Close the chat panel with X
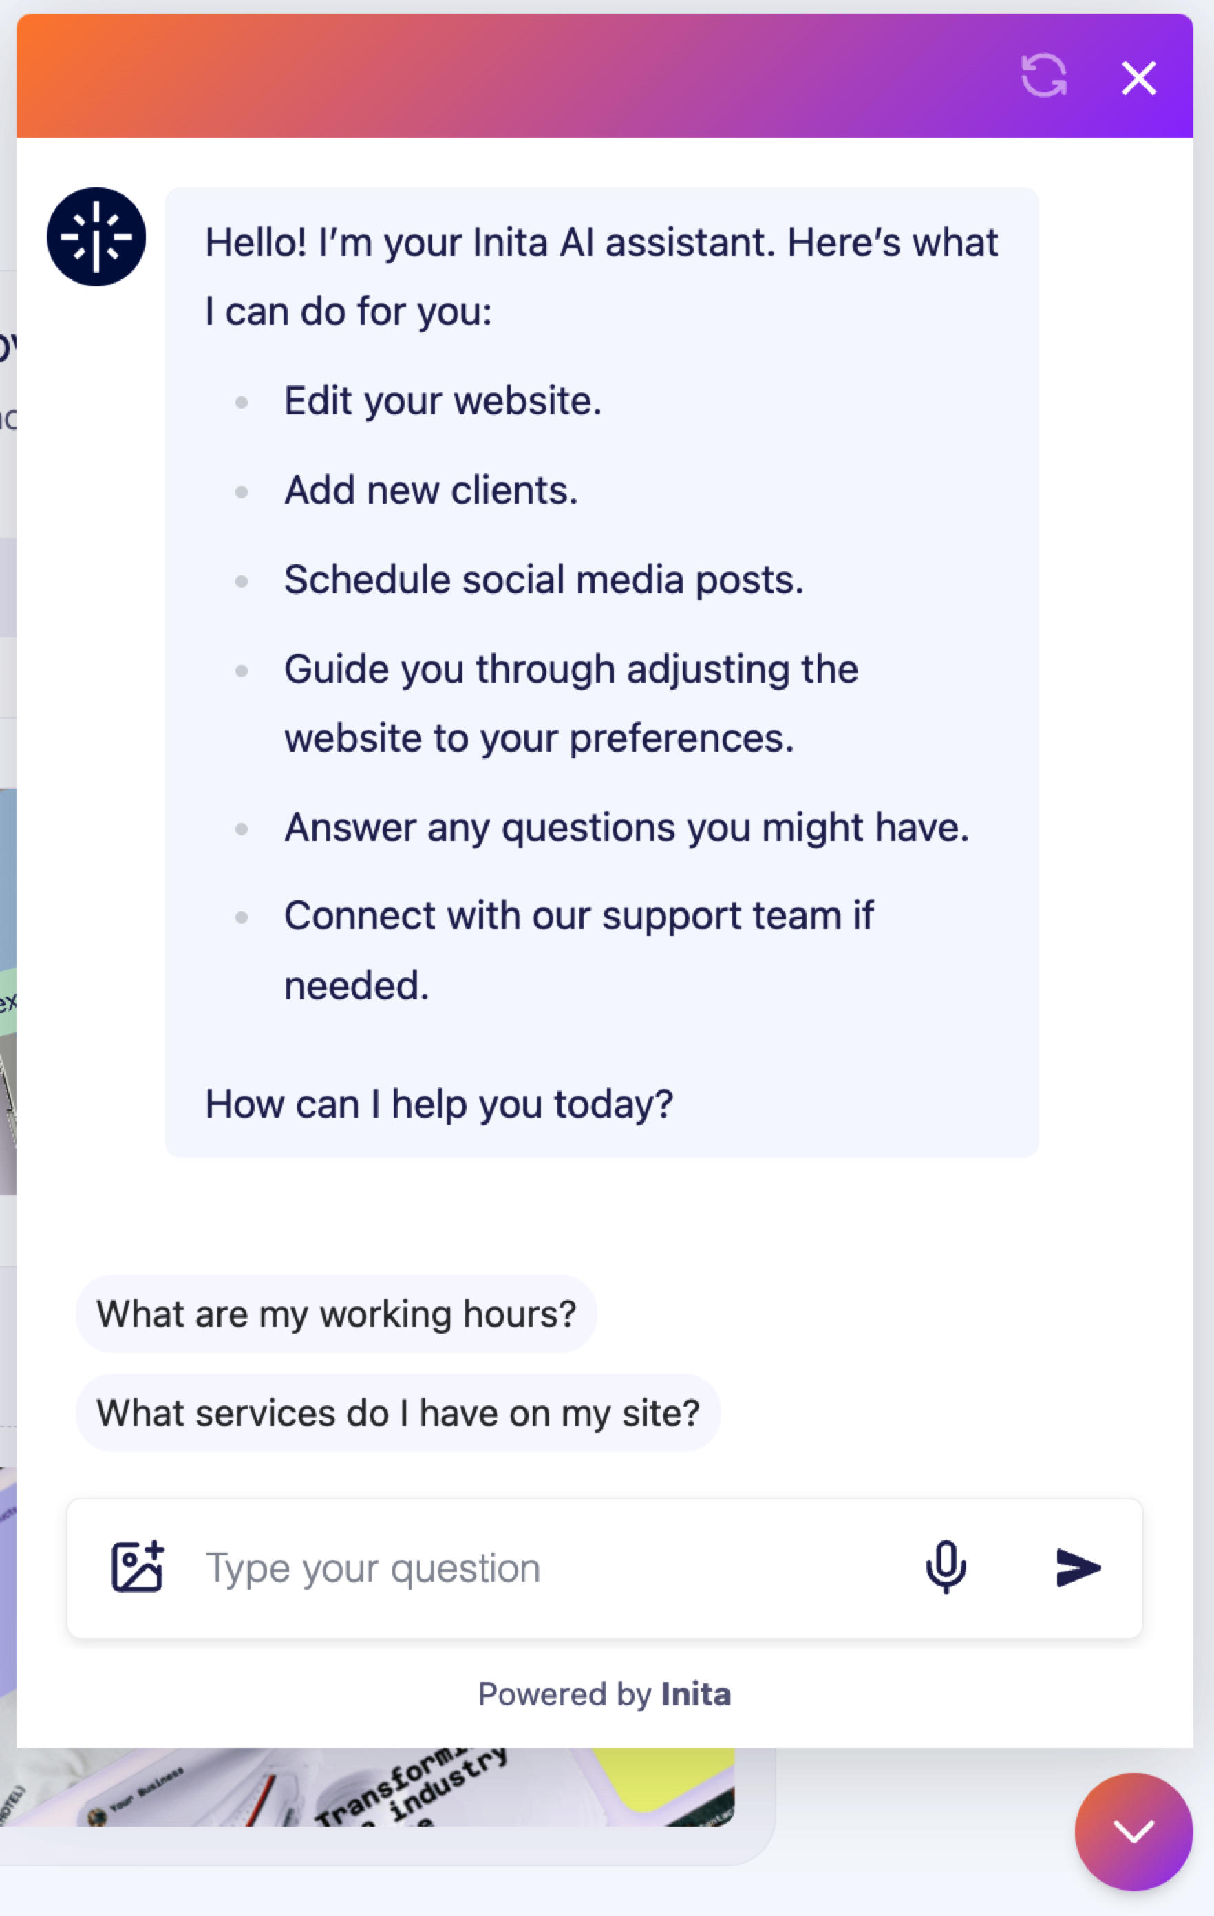Image resolution: width=1214 pixels, height=1916 pixels. click(x=1138, y=78)
